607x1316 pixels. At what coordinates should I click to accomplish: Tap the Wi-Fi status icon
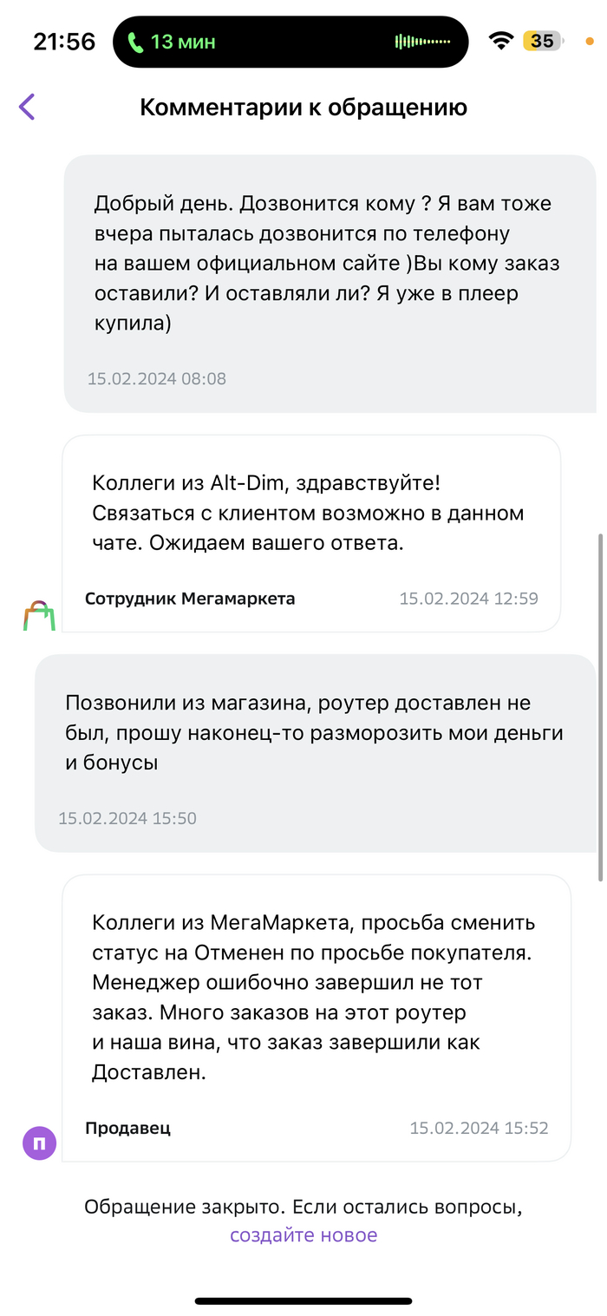500,41
